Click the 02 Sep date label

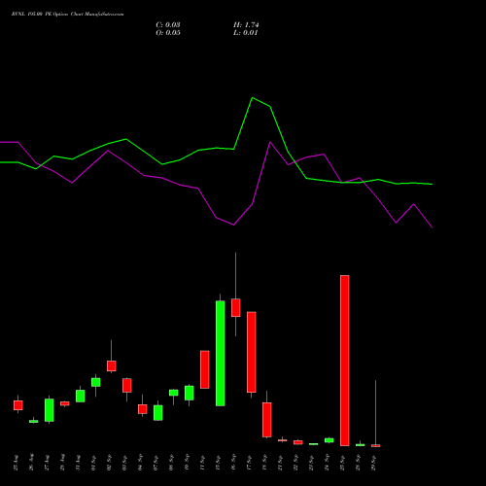(109, 463)
